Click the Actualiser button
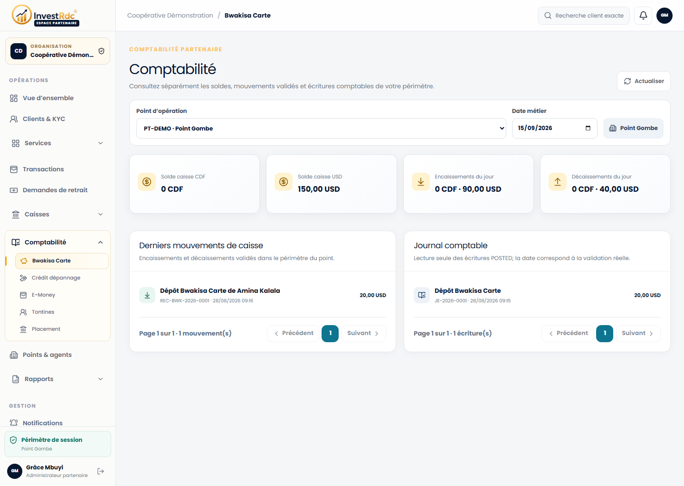684x486 pixels. 644,81
